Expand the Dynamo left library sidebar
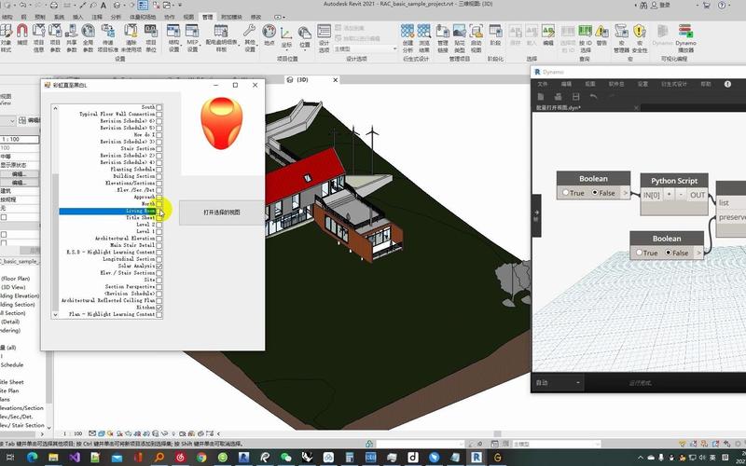The image size is (746, 466). [535, 212]
